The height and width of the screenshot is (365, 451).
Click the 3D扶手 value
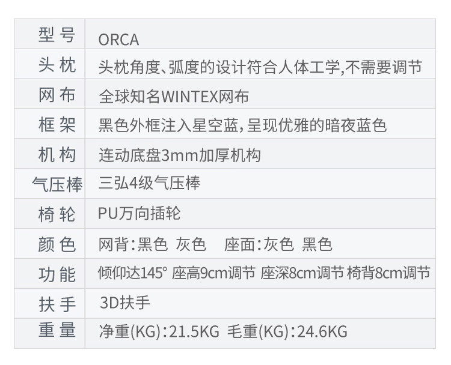click(x=125, y=303)
